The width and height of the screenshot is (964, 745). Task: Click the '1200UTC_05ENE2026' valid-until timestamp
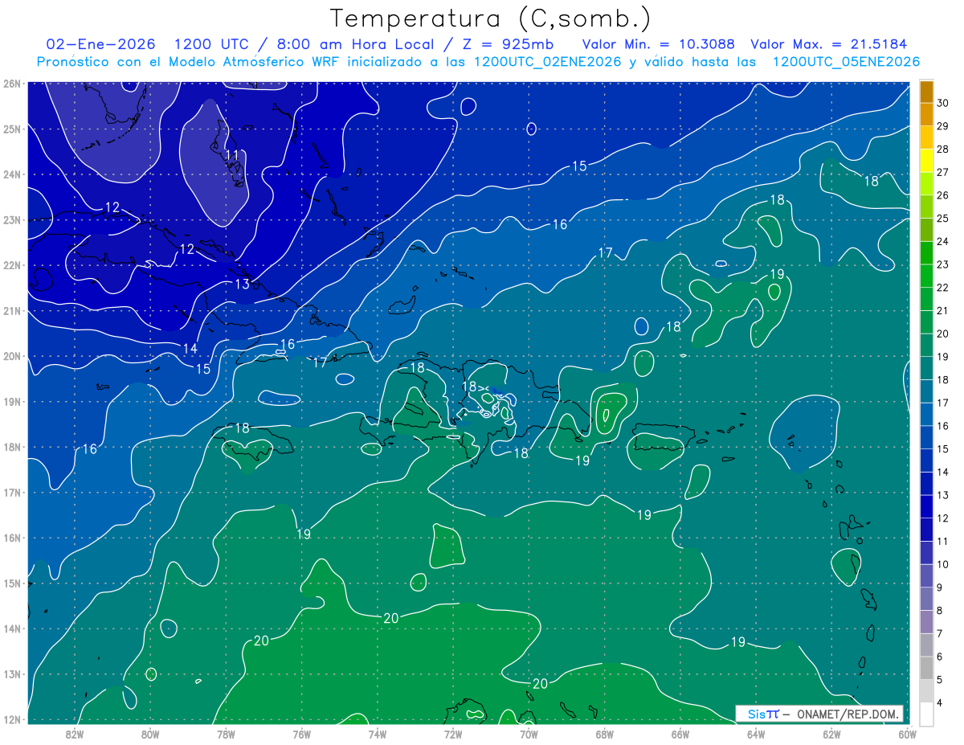pyautogui.click(x=846, y=62)
